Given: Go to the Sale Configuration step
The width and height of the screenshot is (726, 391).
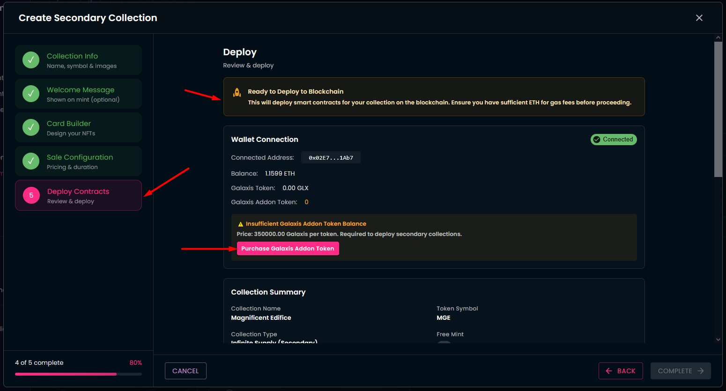Looking at the screenshot, I should (x=78, y=161).
